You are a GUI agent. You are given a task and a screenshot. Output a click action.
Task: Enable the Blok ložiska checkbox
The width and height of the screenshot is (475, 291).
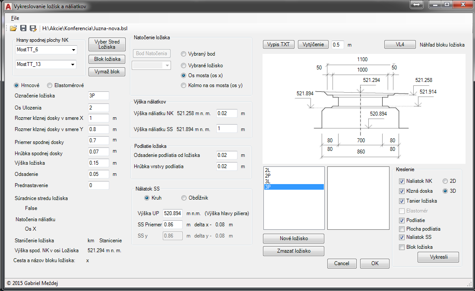click(402, 247)
